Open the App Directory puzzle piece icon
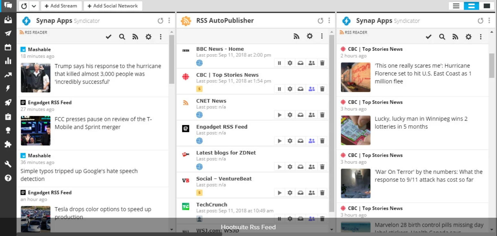Screen dimensions: 497x236 [x=8, y=144]
